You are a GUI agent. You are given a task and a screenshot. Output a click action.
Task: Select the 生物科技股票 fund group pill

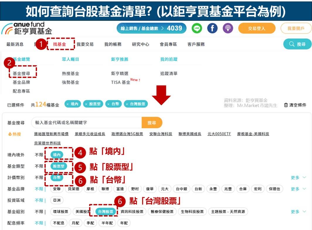pos(192,212)
